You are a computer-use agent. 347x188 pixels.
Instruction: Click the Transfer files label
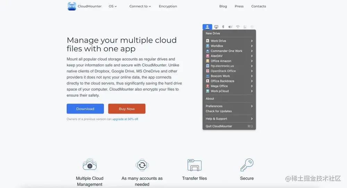(x=195, y=178)
